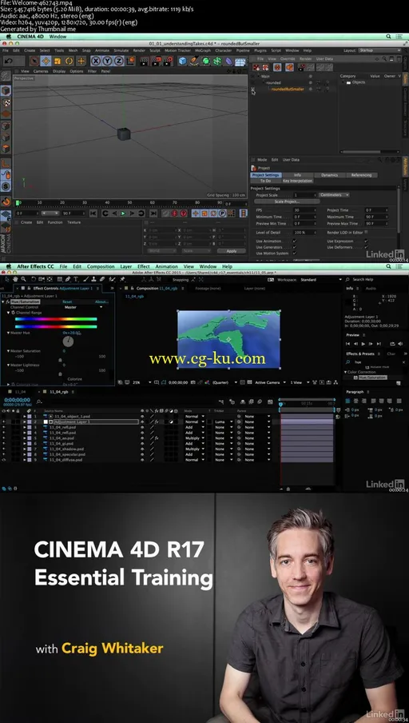Click the Apple menu in After Effects bar
409x723 pixels.
click(x=8, y=266)
